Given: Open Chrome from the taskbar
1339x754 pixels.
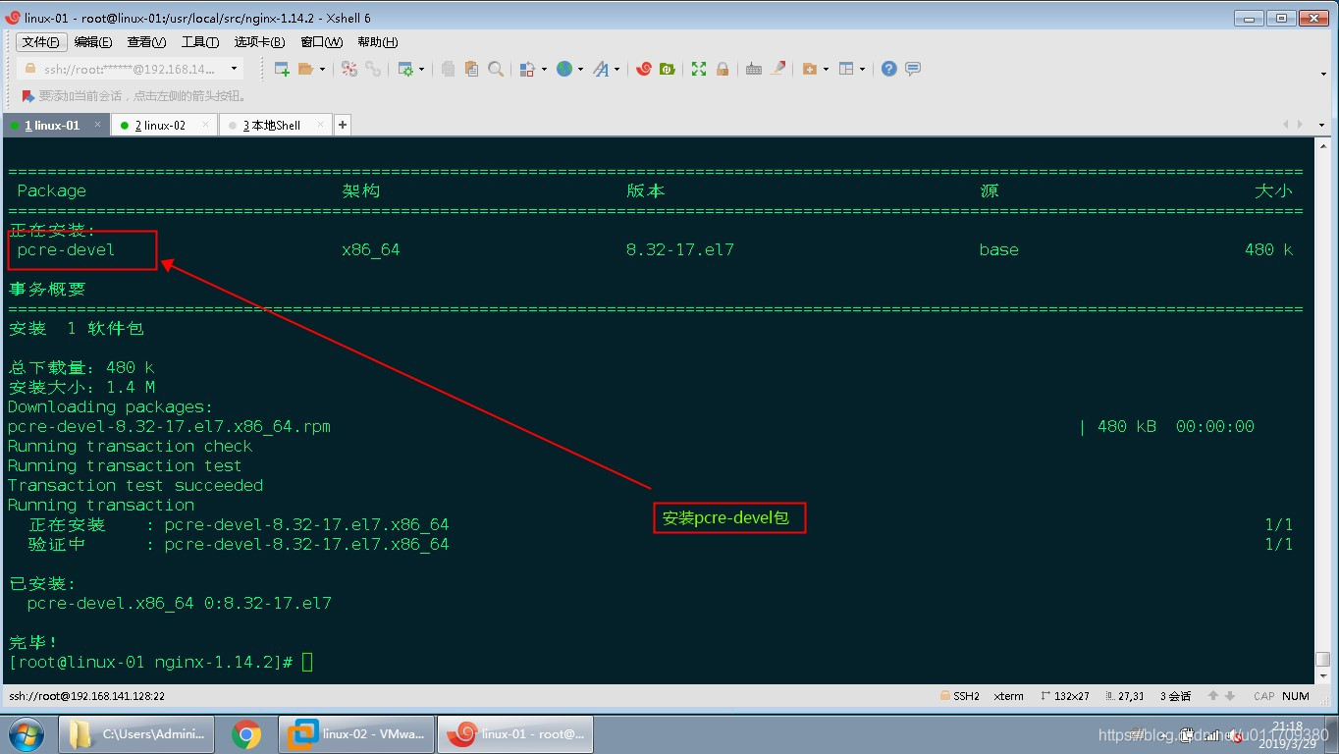Looking at the screenshot, I should tap(245, 733).
